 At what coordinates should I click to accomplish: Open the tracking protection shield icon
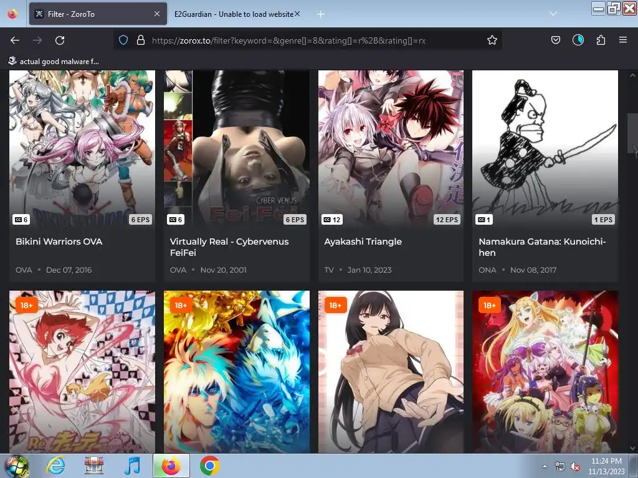click(x=123, y=40)
